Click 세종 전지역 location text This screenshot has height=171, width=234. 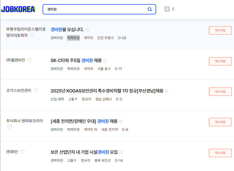pyautogui.click(x=110, y=130)
